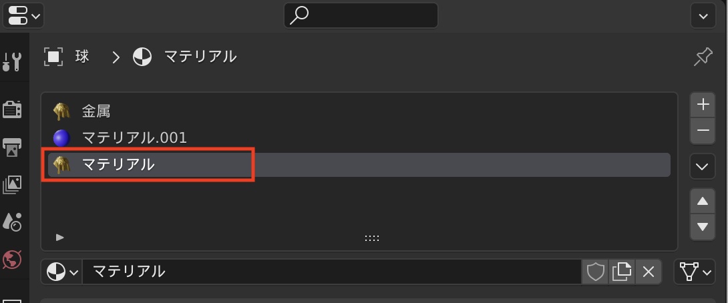Open the editor type dropdown

(23, 15)
